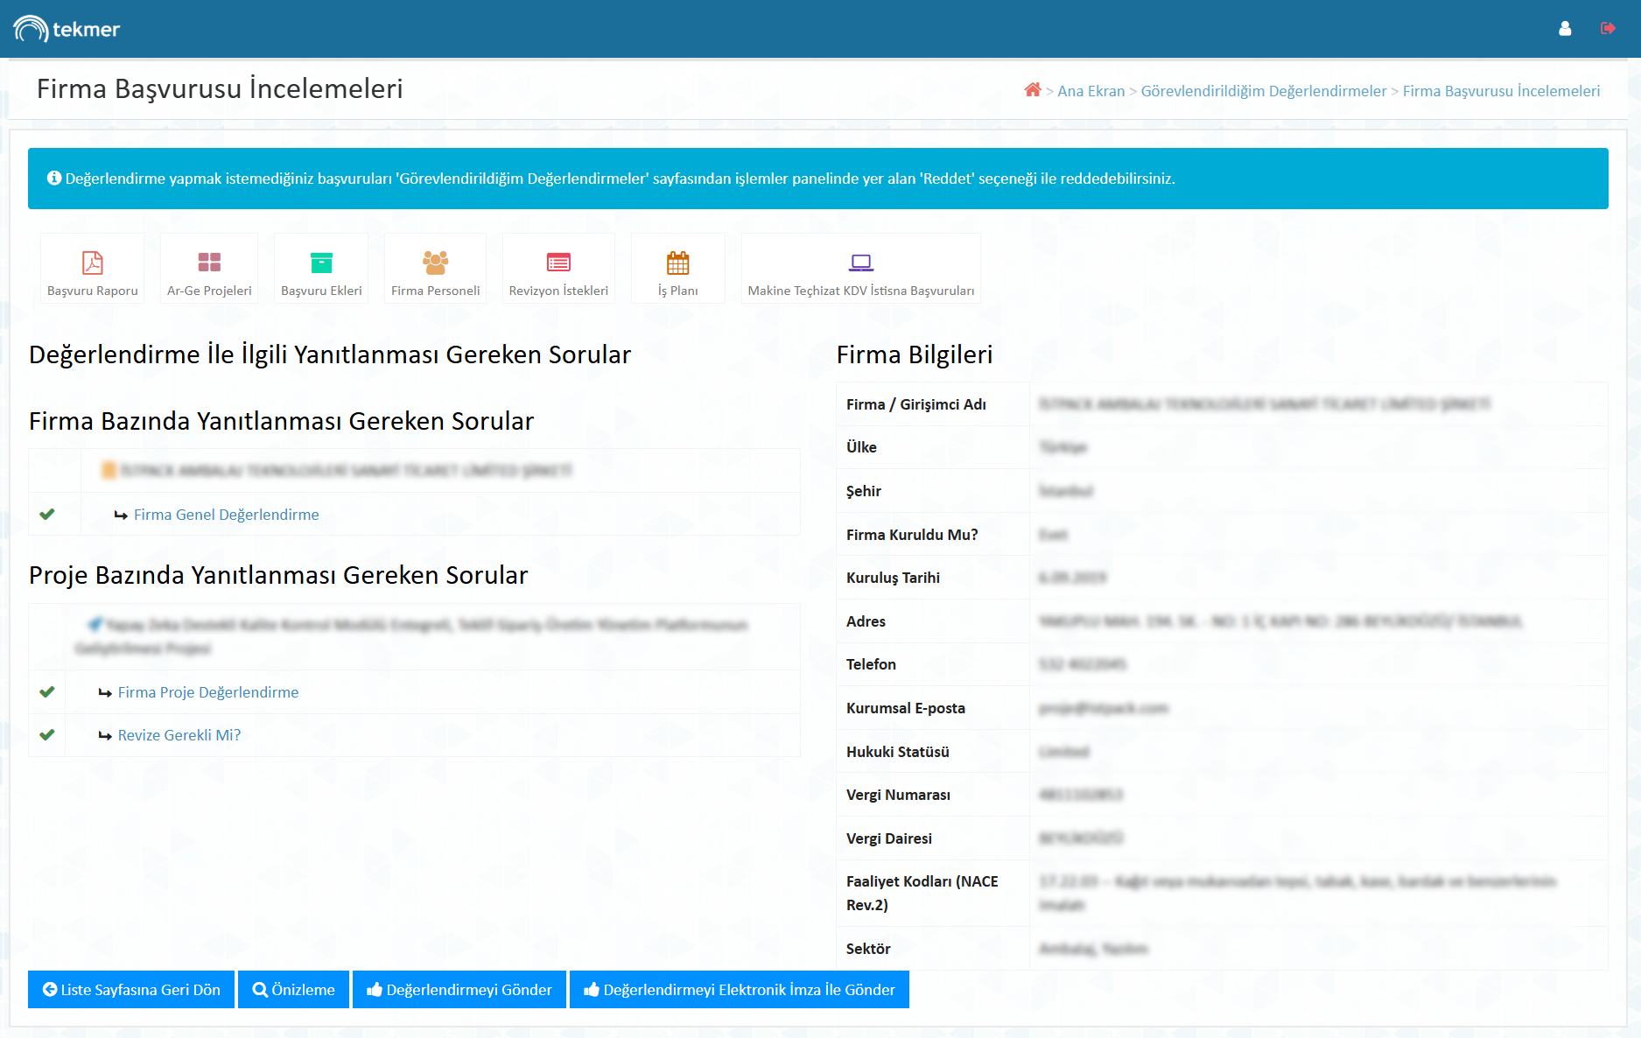The image size is (1641, 1038).
Task: Click the 'Sektör' label
Action: click(868, 949)
